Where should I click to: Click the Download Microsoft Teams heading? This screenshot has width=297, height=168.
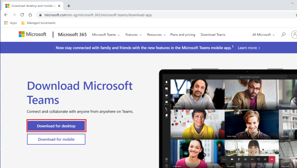tap(80, 93)
